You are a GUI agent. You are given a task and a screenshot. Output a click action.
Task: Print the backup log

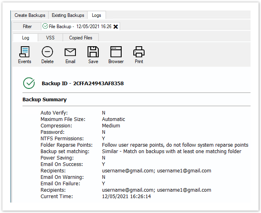pos(139,55)
